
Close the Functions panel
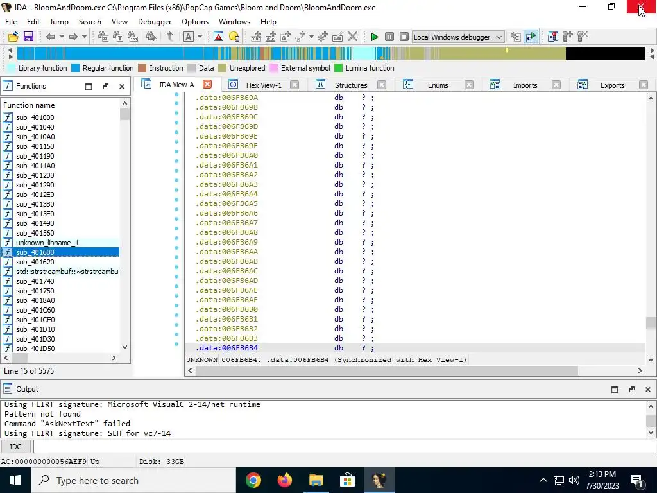point(122,87)
